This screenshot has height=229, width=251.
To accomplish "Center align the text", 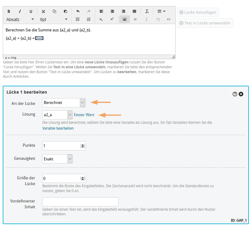I will (x=112, y=11).
